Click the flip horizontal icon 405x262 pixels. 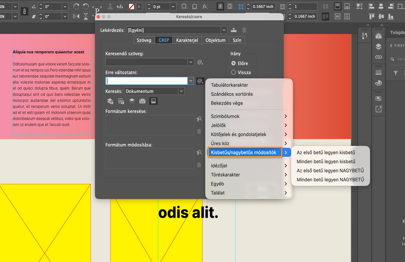click(76, 16)
